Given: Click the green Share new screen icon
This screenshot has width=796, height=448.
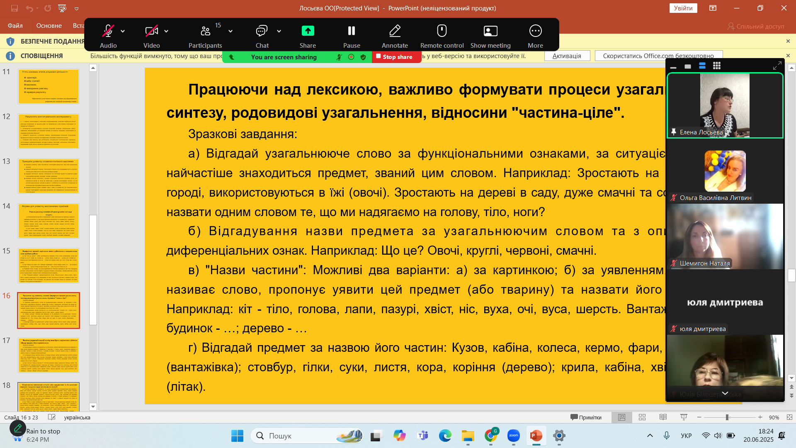Looking at the screenshot, I should [308, 31].
